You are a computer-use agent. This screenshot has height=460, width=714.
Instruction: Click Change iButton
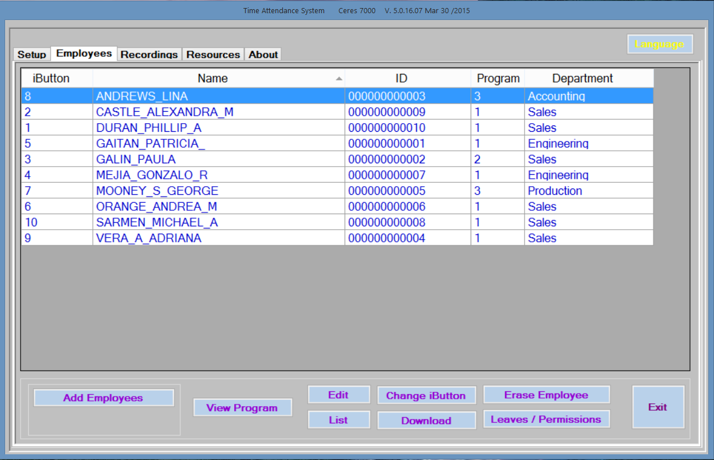tap(426, 395)
